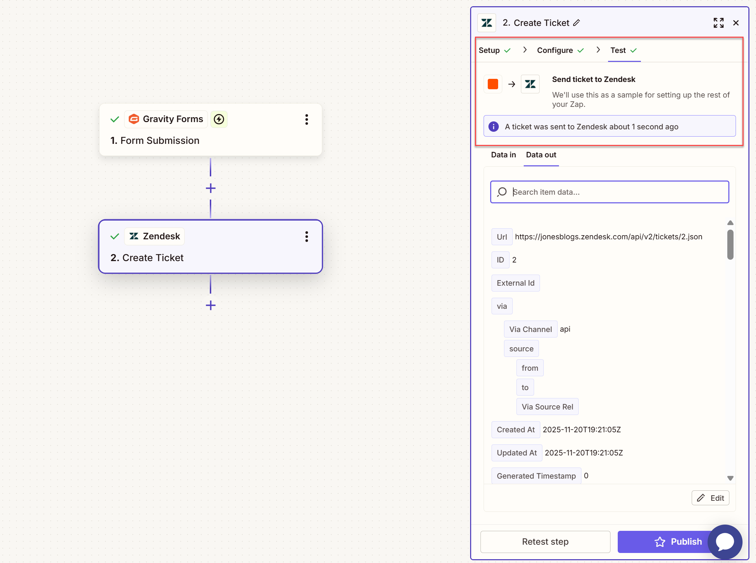Viewport: 756px width, 563px height.
Task: Select the Form Submission trigger step card
Action: (210, 140)
